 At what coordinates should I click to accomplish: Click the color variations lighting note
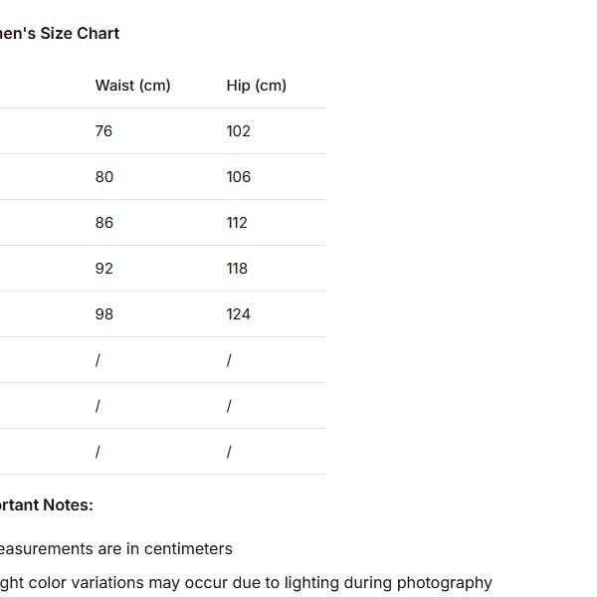click(245, 582)
